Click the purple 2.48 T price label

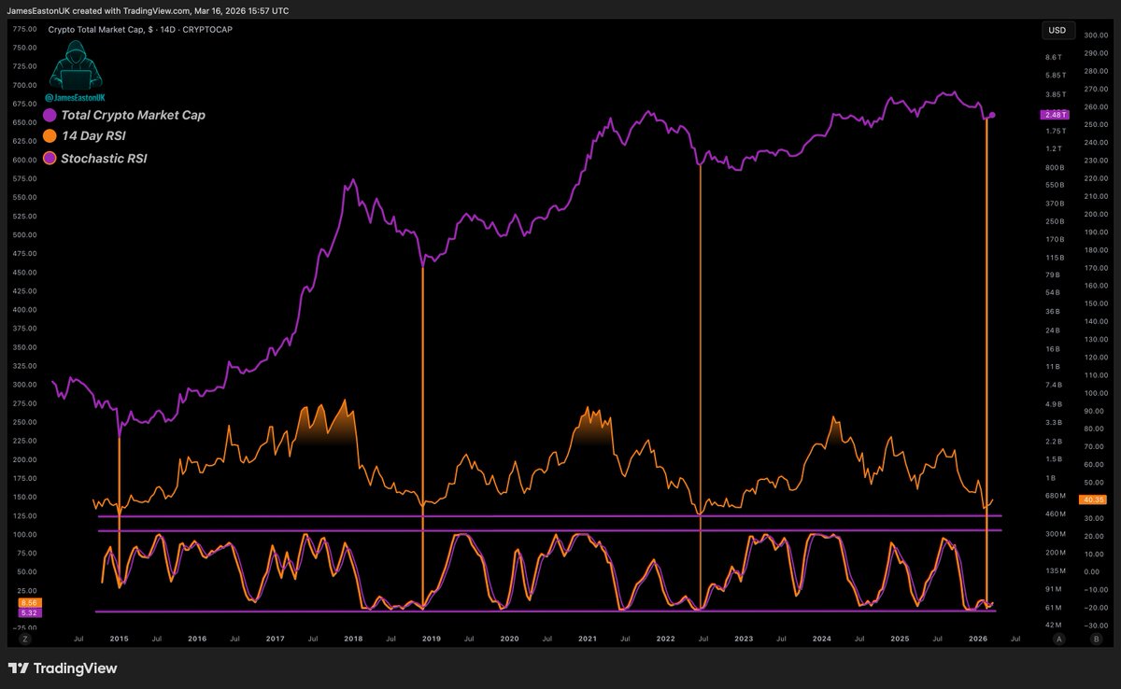coord(1055,115)
